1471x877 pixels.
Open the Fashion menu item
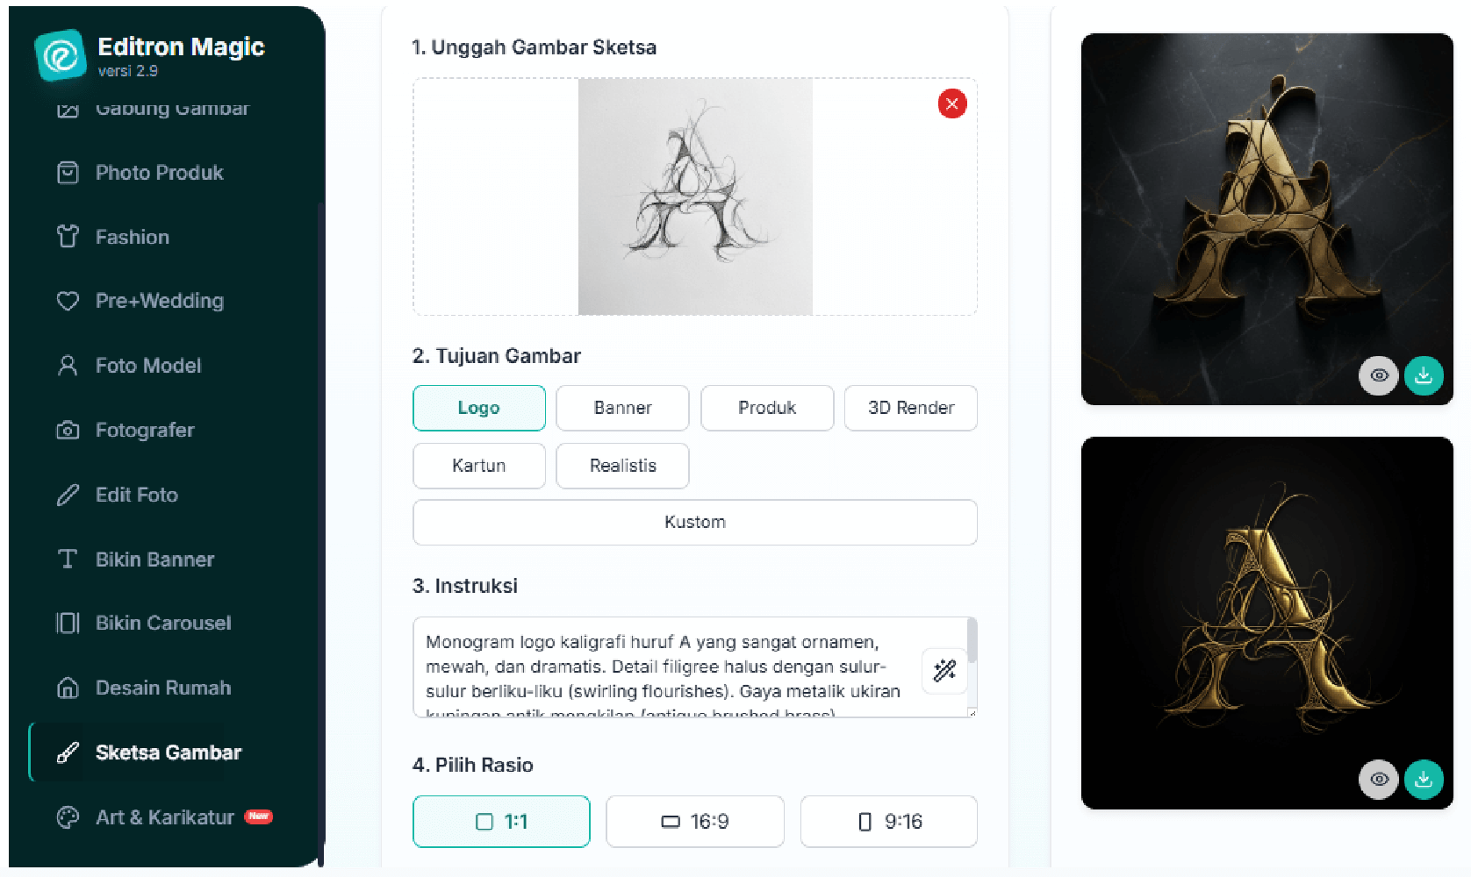[132, 237]
